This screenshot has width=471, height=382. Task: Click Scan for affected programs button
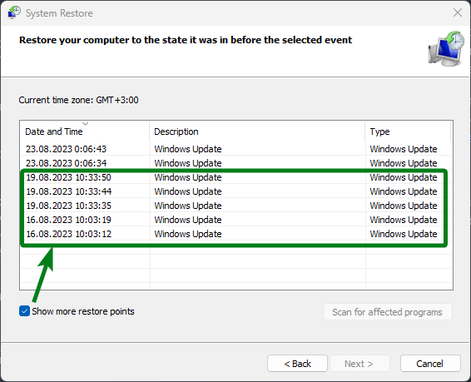pyautogui.click(x=388, y=312)
